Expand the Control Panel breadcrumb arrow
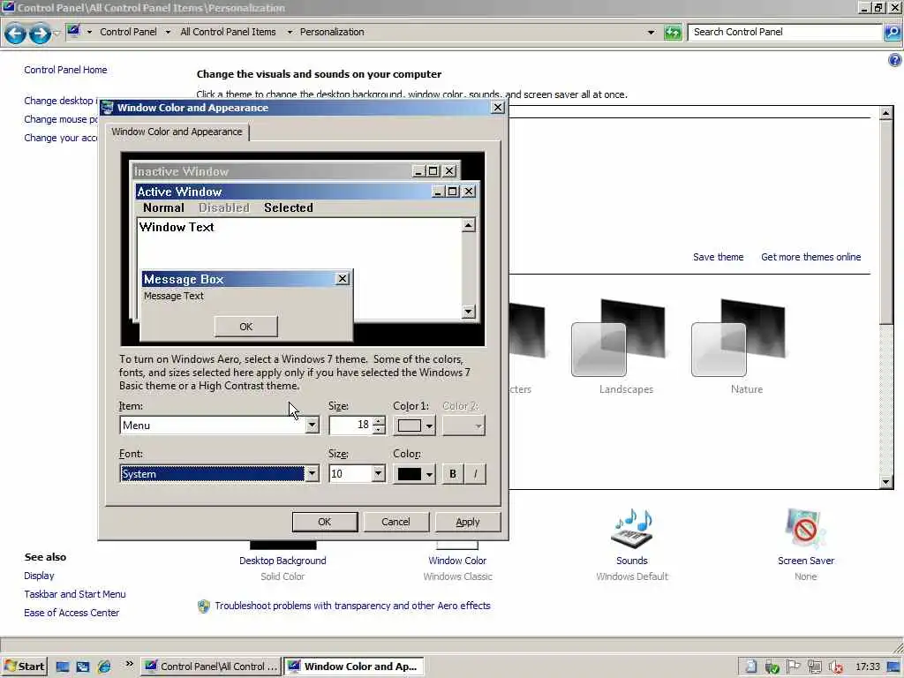The height and width of the screenshot is (678, 904). tap(168, 33)
